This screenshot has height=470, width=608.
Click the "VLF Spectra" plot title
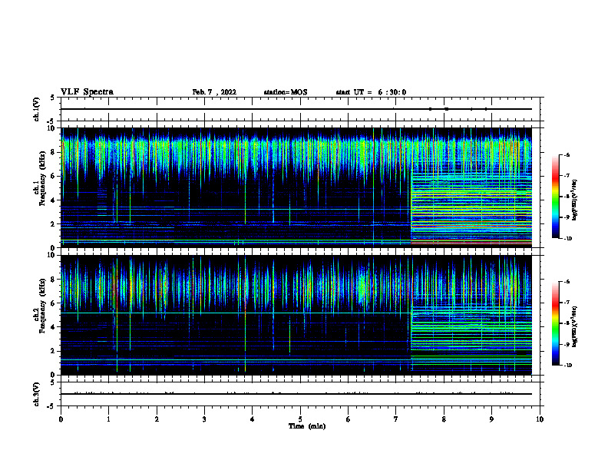tap(87, 92)
